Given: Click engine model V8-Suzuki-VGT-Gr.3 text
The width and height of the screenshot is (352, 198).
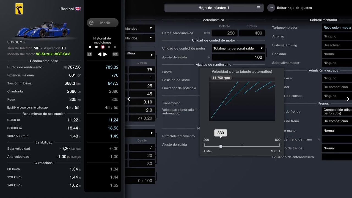Looking at the screenshot, I should [53, 54].
